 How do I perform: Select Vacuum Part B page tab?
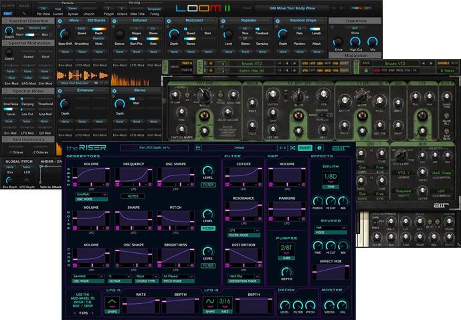pos(187,70)
